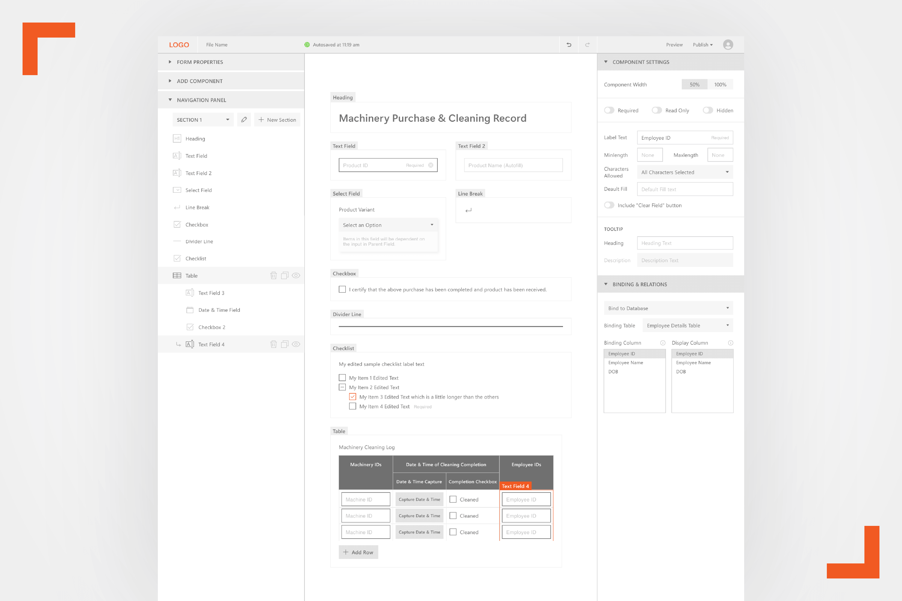
Task: Open the SECTION 1 dropdown
Action: tap(203, 119)
